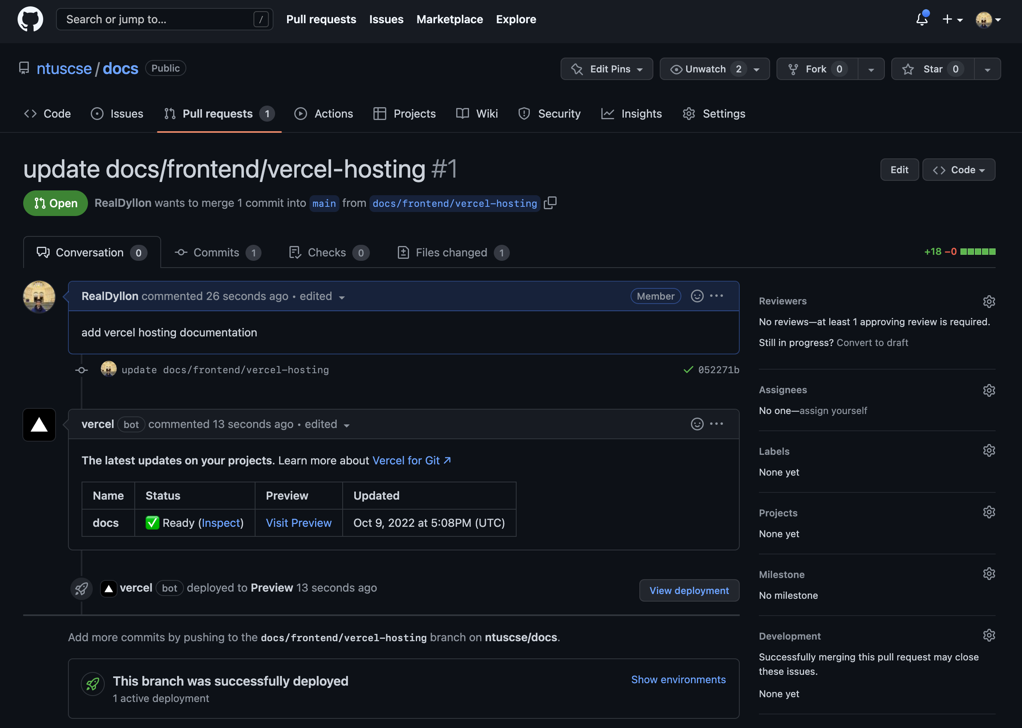Click Visit Preview deployment link
This screenshot has height=728, width=1022.
pyautogui.click(x=298, y=522)
